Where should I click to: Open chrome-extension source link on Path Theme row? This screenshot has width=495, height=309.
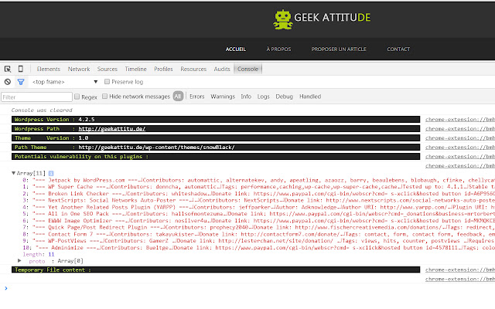tap(460, 148)
